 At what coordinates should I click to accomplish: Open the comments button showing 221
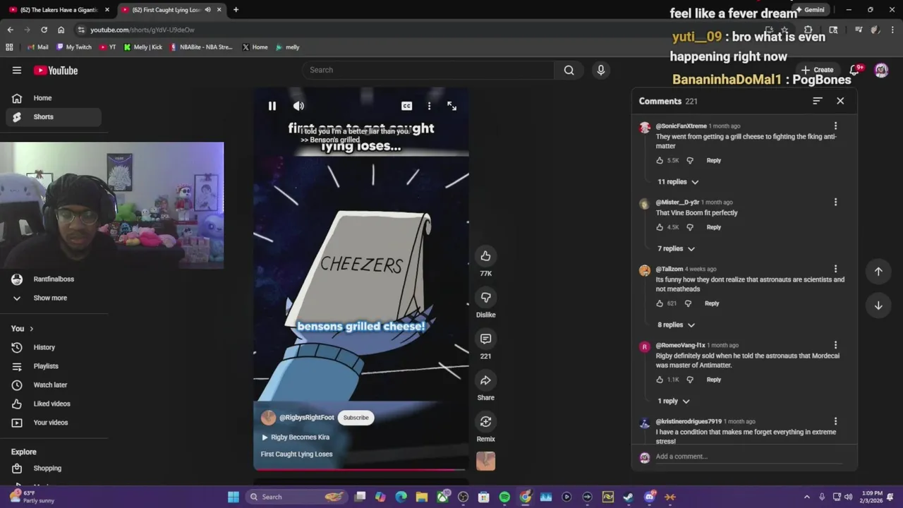coord(485,339)
